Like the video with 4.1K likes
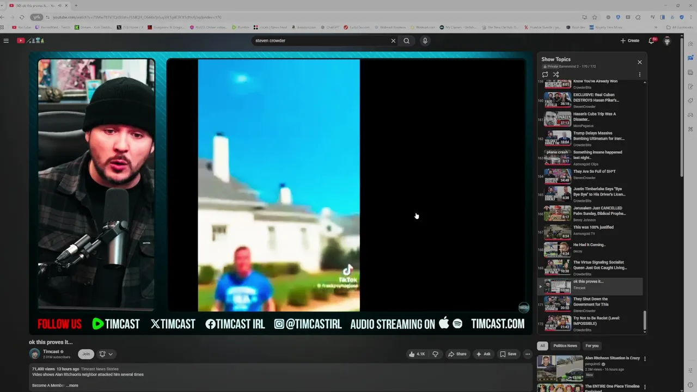697x392 pixels. [x=417, y=354]
